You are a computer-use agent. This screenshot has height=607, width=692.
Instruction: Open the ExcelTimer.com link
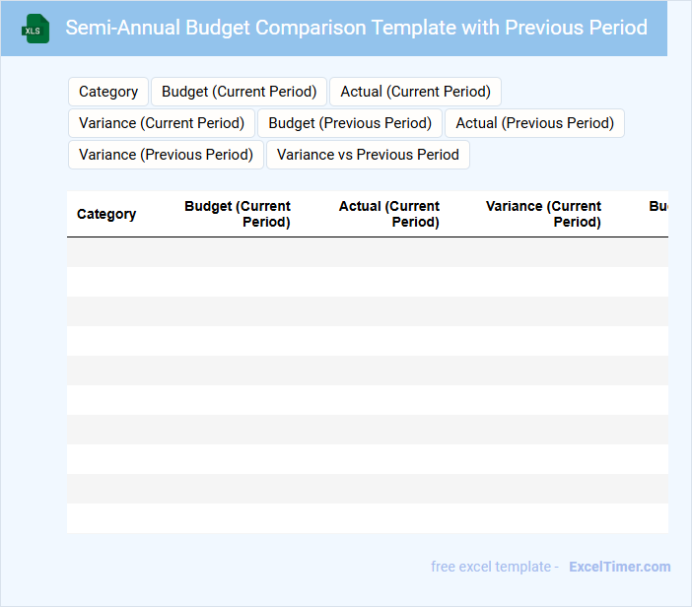click(619, 567)
